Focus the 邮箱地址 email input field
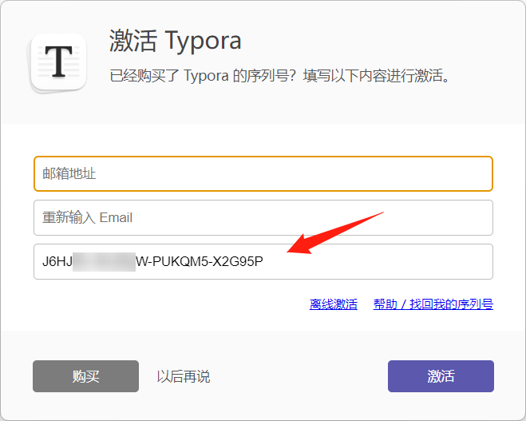Viewport: 526px width, 421px height. [x=263, y=173]
